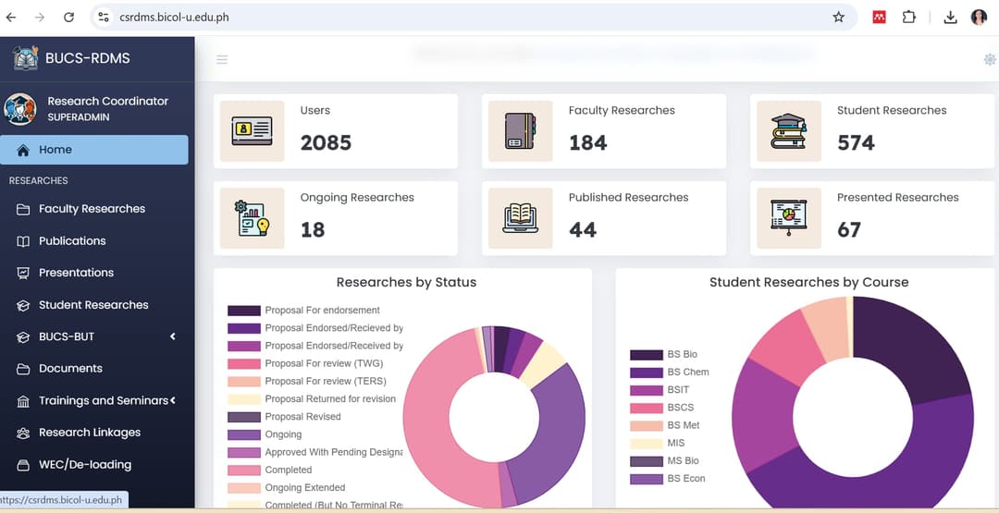Viewport: 999px width, 513px height.
Task: Toggle Proposal For review (TWG) legend swatch
Action: [244, 364]
